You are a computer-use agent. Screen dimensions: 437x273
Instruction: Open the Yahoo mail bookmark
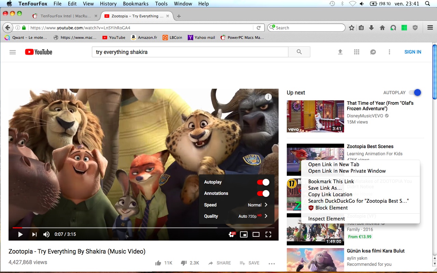click(201, 38)
